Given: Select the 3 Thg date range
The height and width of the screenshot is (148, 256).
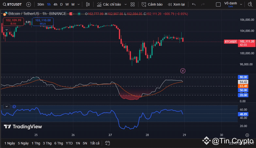Looking at the screenshot, I should [47, 143].
